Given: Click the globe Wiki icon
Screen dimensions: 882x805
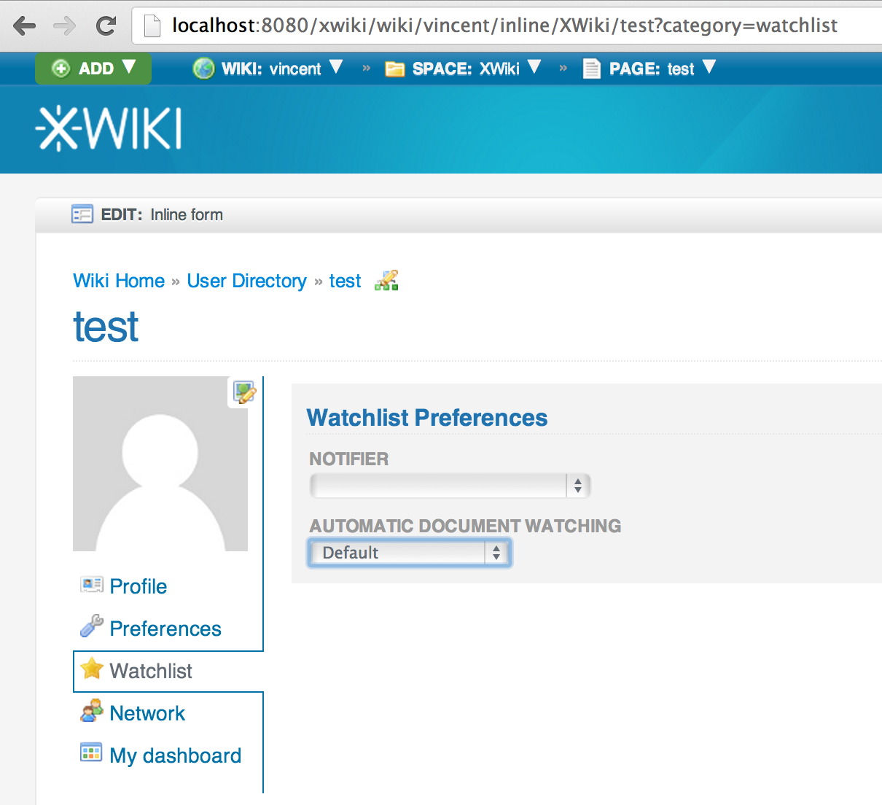Looking at the screenshot, I should click(203, 69).
